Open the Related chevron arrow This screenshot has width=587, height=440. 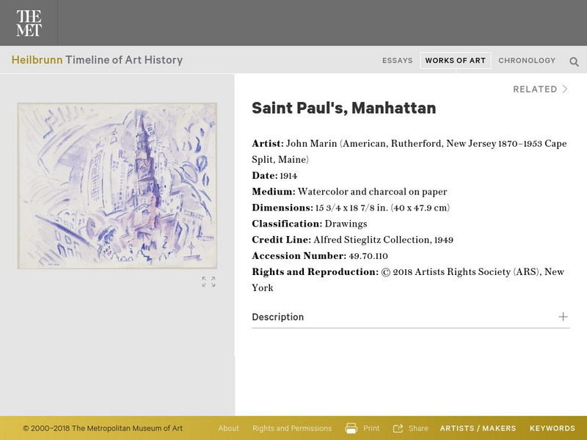(x=565, y=89)
